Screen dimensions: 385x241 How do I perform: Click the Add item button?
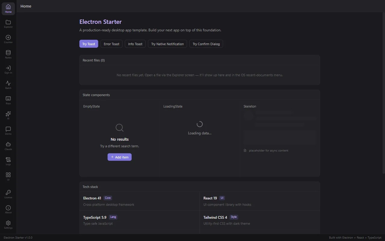tap(119, 157)
